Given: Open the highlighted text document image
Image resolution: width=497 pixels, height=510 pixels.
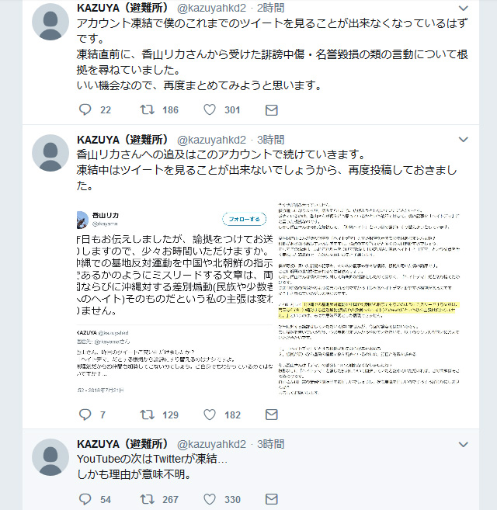Looking at the screenshot, I should coord(369,299).
